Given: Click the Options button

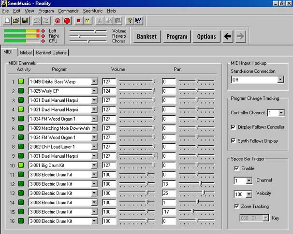Looking at the screenshot, I should pos(206,36).
